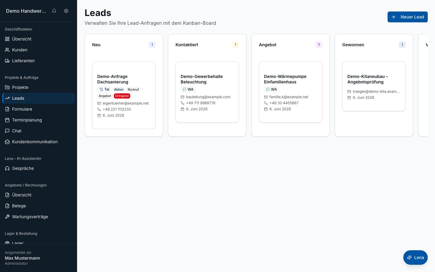Click the Angebot tag on Dachsanierung card
Image resolution: width=435 pixels, height=272 pixels.
coord(105,96)
